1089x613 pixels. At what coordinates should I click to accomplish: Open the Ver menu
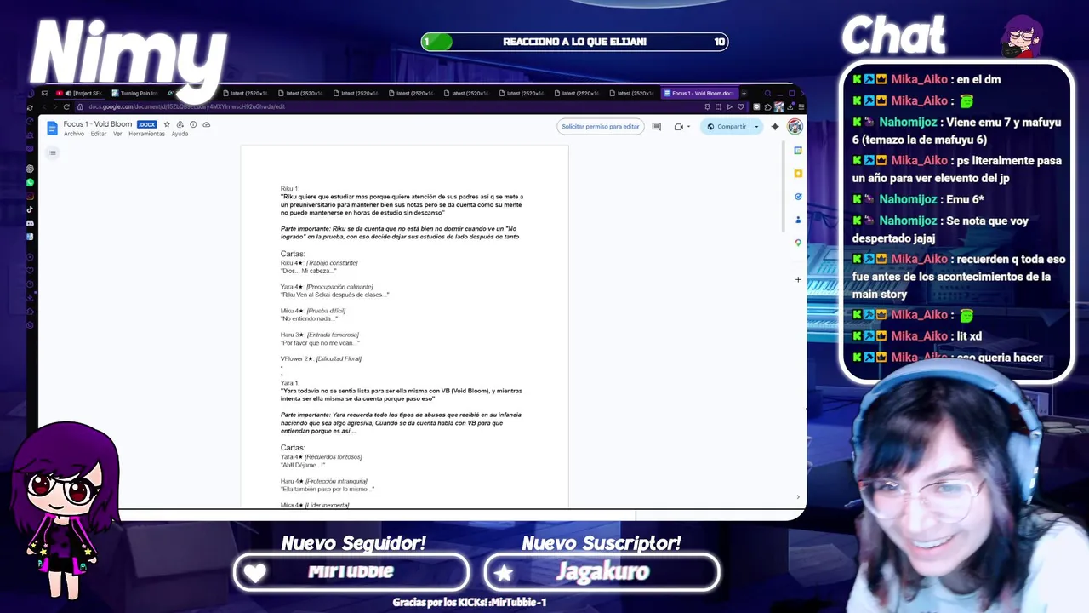tap(117, 134)
